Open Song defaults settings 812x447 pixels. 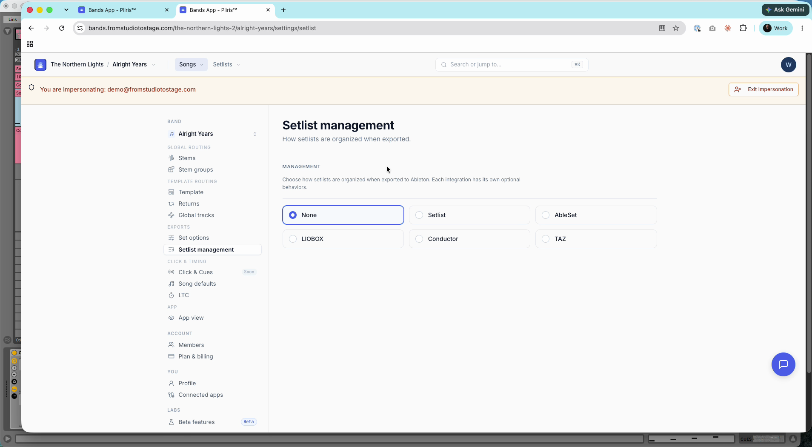coord(212,284)
